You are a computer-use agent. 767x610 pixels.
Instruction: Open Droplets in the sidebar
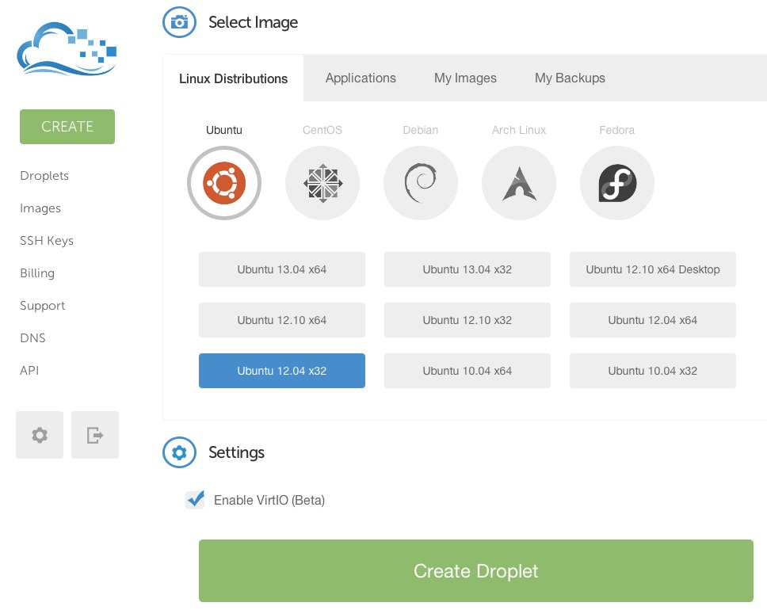click(x=44, y=176)
